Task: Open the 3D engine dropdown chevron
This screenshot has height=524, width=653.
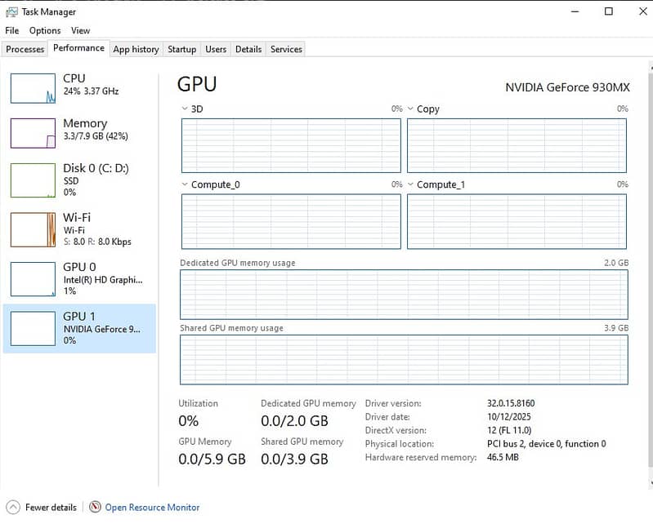Action: pyautogui.click(x=185, y=109)
